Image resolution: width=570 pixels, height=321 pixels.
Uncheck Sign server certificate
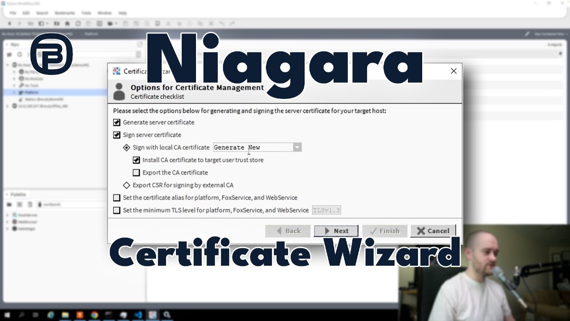click(x=117, y=135)
